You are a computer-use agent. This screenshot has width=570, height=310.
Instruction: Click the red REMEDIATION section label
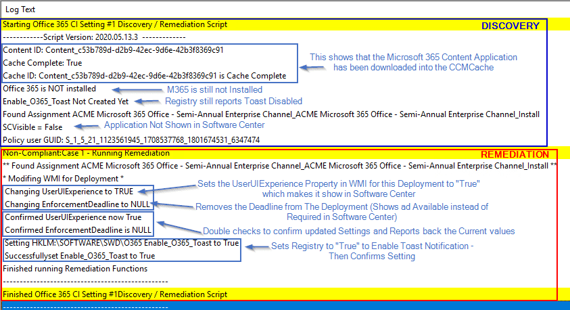(x=515, y=155)
